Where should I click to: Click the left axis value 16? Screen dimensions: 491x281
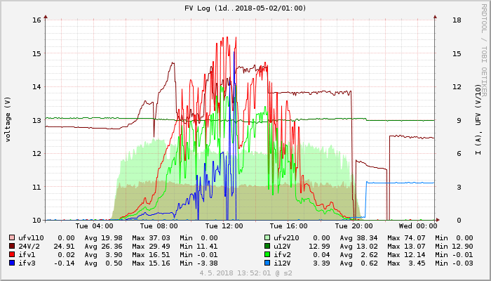tap(36, 20)
